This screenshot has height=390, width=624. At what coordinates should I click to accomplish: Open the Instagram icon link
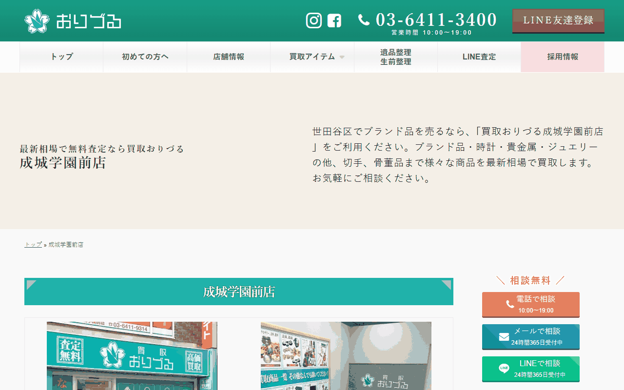pos(314,20)
